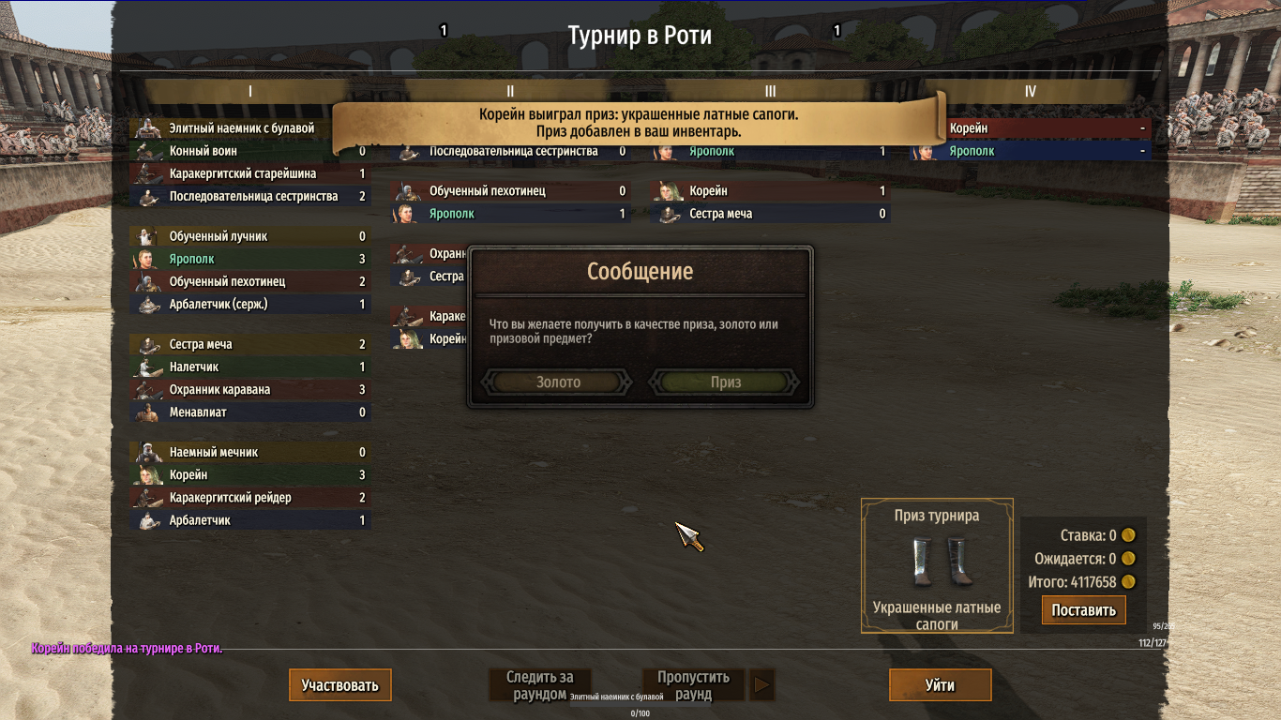Click the Пропустить раунд button
This screenshot has width=1281, height=720.
tap(694, 685)
